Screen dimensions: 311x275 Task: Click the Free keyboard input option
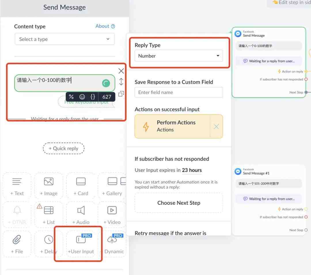(x=86, y=102)
